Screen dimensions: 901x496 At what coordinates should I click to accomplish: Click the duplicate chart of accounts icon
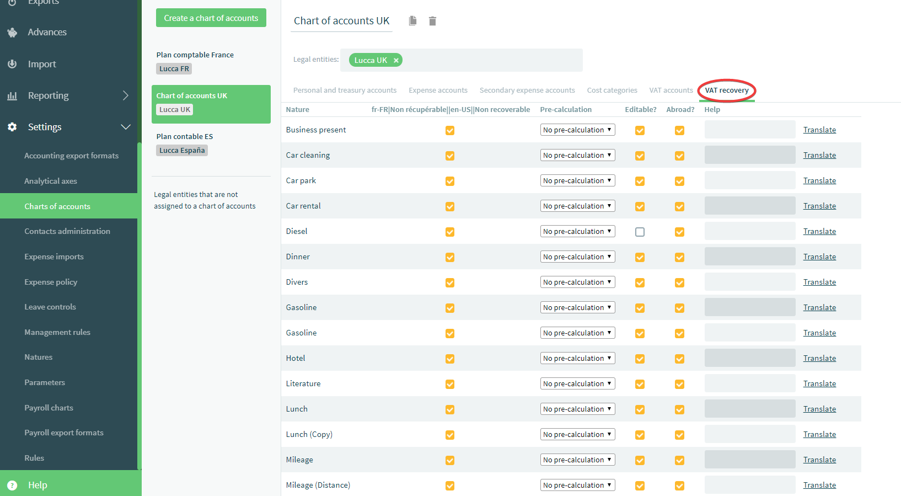[412, 21]
